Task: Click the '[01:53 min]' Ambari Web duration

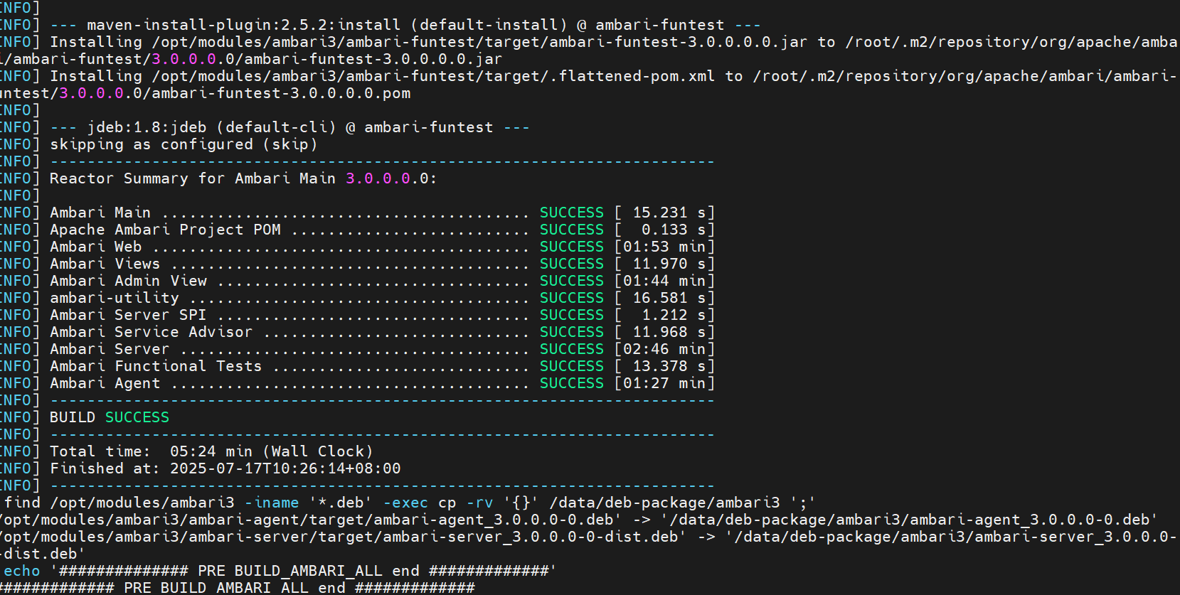Action: coord(664,247)
